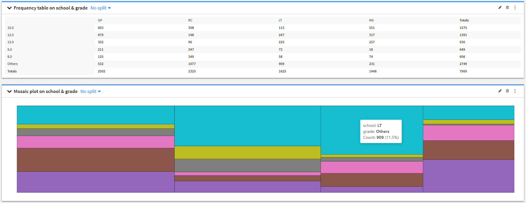Click the pink block in LT column
The image size is (526, 203).
coord(372,167)
